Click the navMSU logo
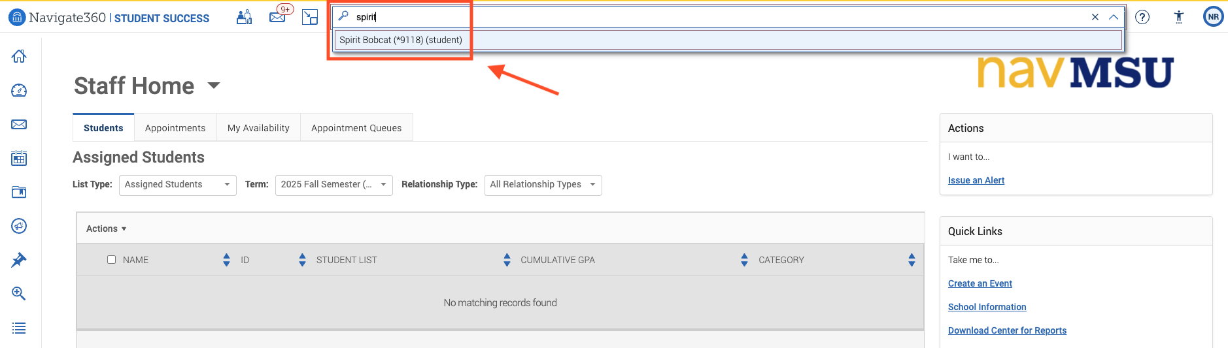Image resolution: width=1228 pixels, height=348 pixels. click(1076, 72)
